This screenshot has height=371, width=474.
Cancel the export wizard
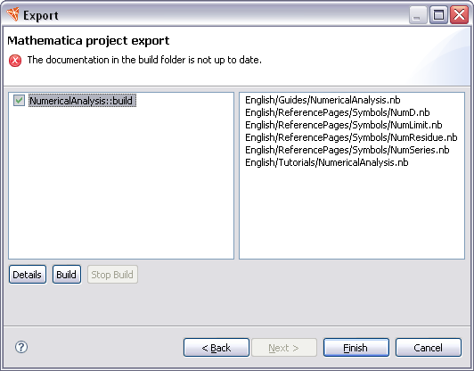429,348
